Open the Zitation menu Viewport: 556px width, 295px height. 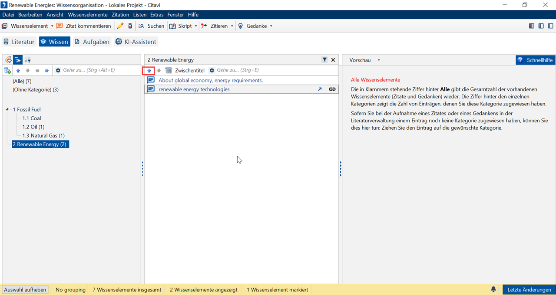(x=120, y=15)
